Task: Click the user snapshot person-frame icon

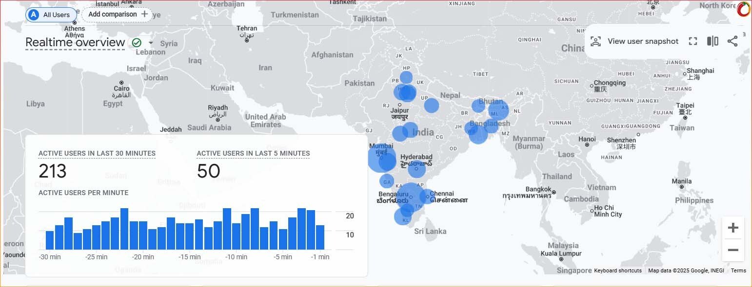Action: [x=595, y=41]
